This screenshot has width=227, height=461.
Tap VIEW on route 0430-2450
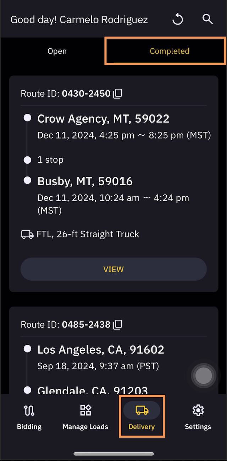click(113, 269)
